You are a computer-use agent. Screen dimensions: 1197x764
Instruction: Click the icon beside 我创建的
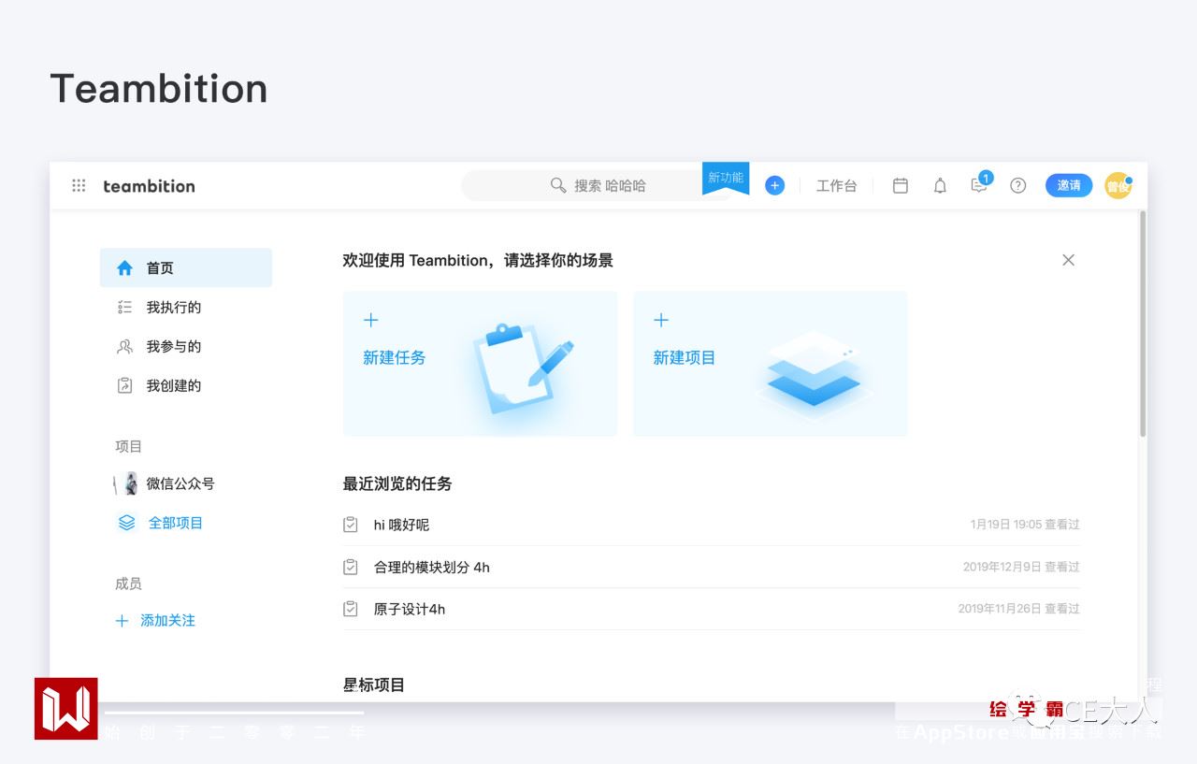tap(124, 385)
